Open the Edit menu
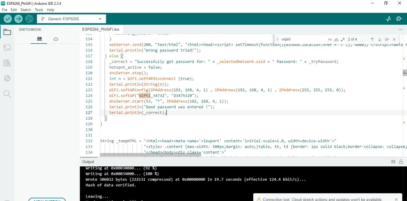Image resolution: width=407 pixels, height=201 pixels. click(x=14, y=10)
